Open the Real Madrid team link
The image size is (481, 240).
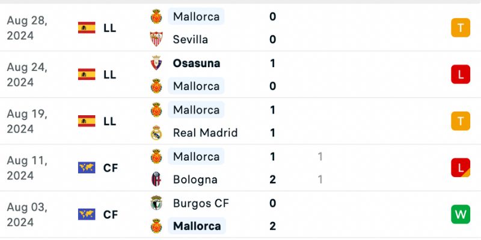pyautogui.click(x=205, y=133)
